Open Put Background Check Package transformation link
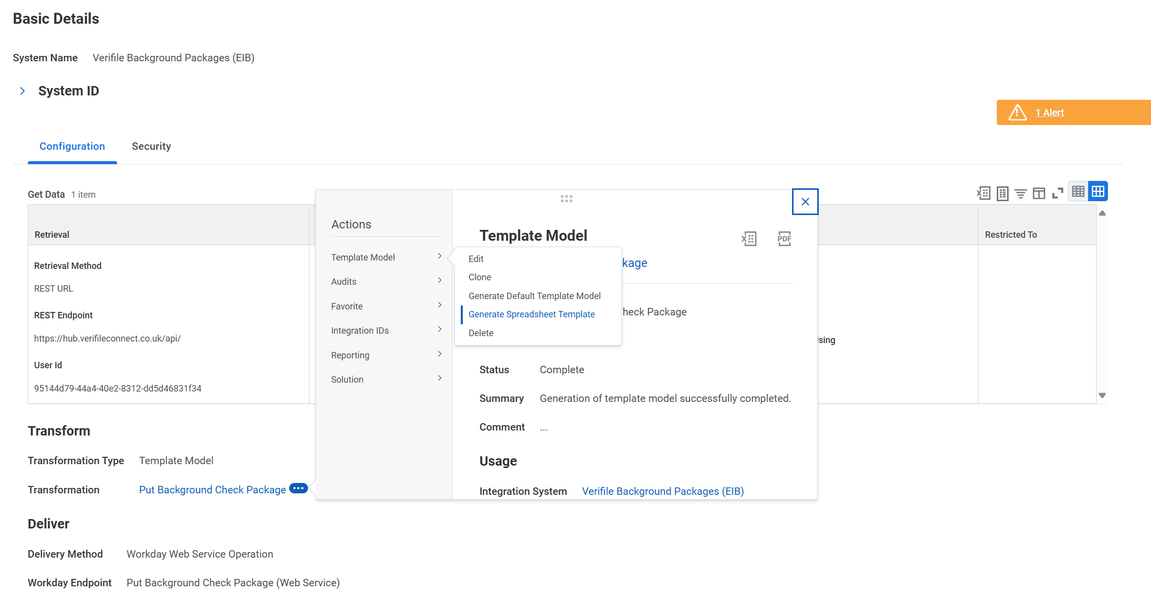Image resolution: width=1151 pixels, height=610 pixels. click(x=213, y=489)
